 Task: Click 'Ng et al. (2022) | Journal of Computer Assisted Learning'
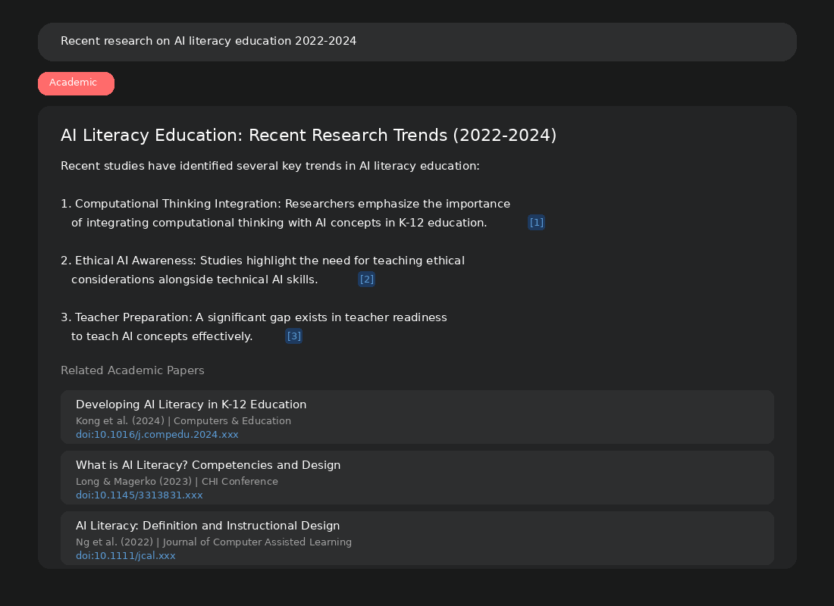[214, 542]
